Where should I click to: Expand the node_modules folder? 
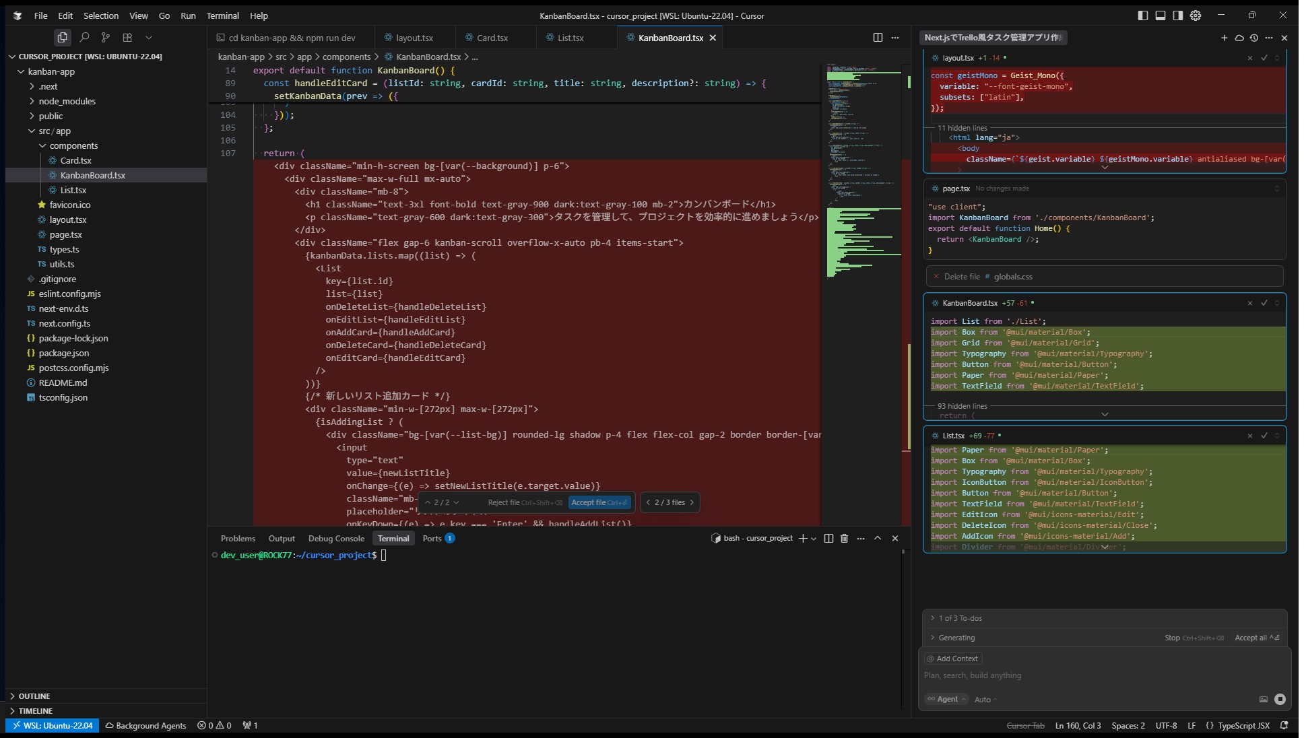click(67, 101)
